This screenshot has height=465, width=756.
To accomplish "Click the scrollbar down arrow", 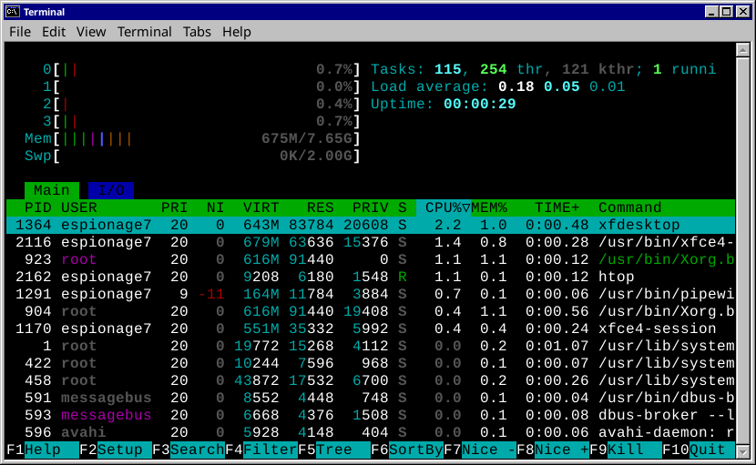I will pos(743,451).
